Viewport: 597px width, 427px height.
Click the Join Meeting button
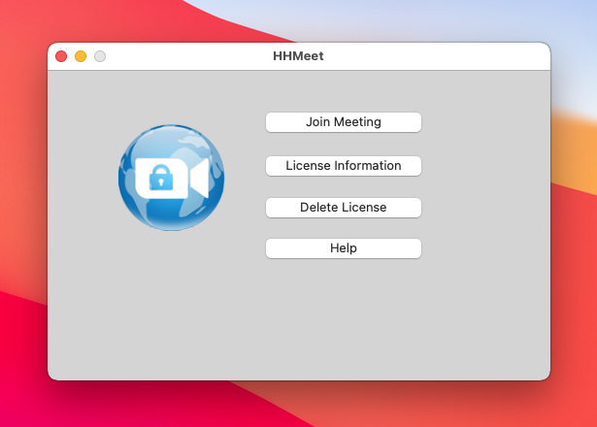[344, 122]
